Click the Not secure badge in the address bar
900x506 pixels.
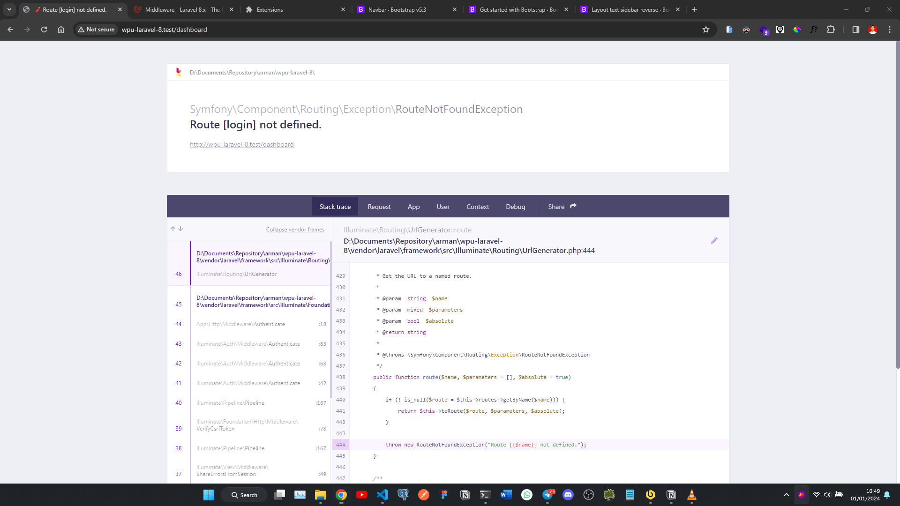coord(96,29)
